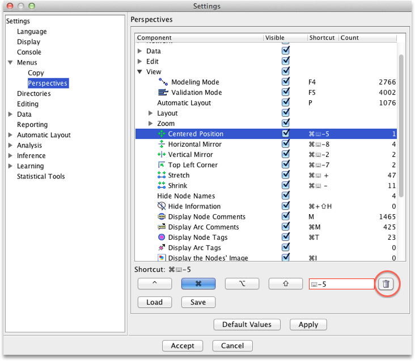This screenshot has height=361, width=415.
Task: Toggle the Option modifier key button
Action: tap(242, 284)
